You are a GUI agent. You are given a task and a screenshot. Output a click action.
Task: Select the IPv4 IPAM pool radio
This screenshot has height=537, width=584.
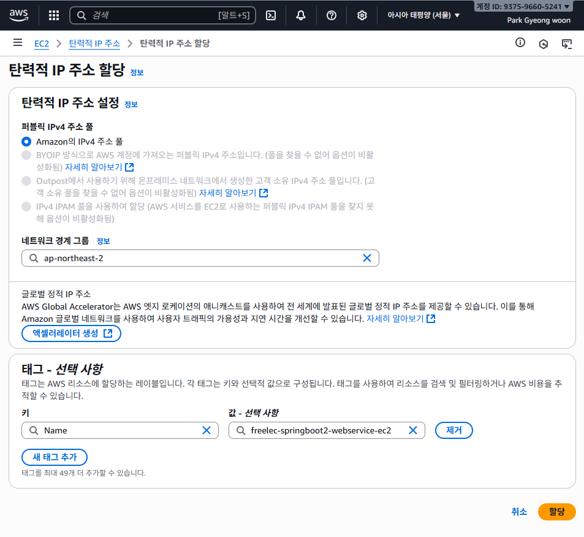tap(26, 207)
